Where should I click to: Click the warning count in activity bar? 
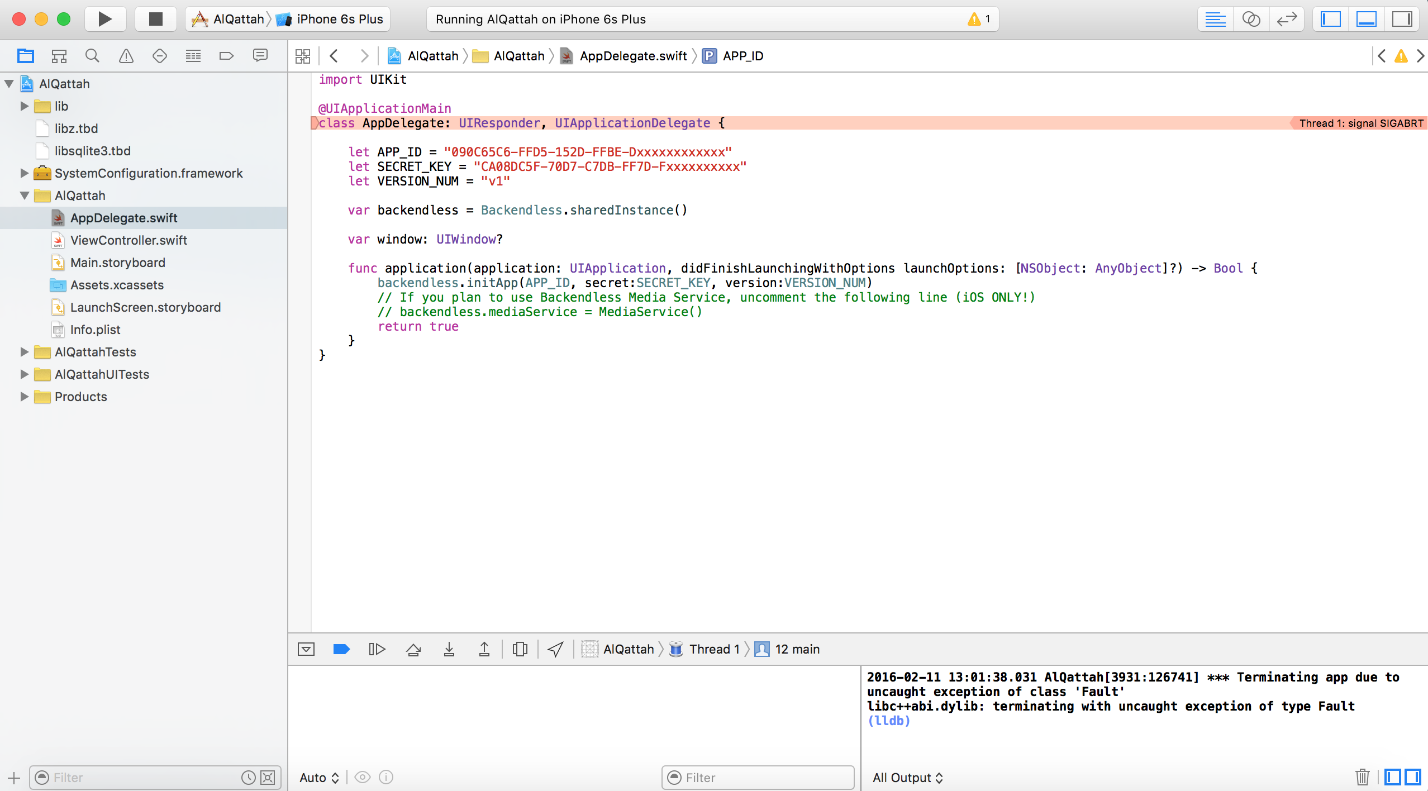coord(979,19)
